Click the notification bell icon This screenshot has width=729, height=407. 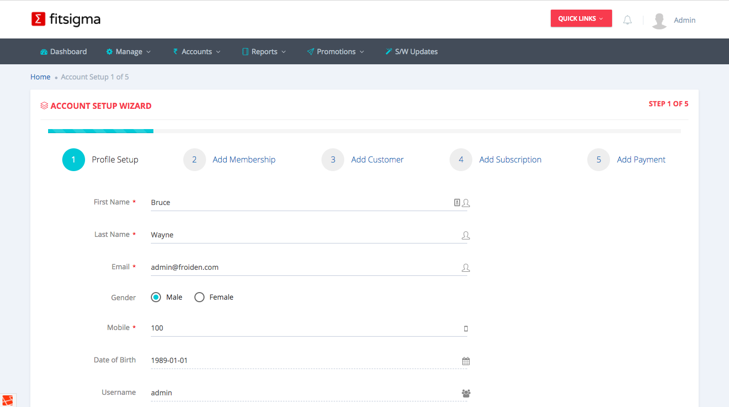tap(627, 20)
